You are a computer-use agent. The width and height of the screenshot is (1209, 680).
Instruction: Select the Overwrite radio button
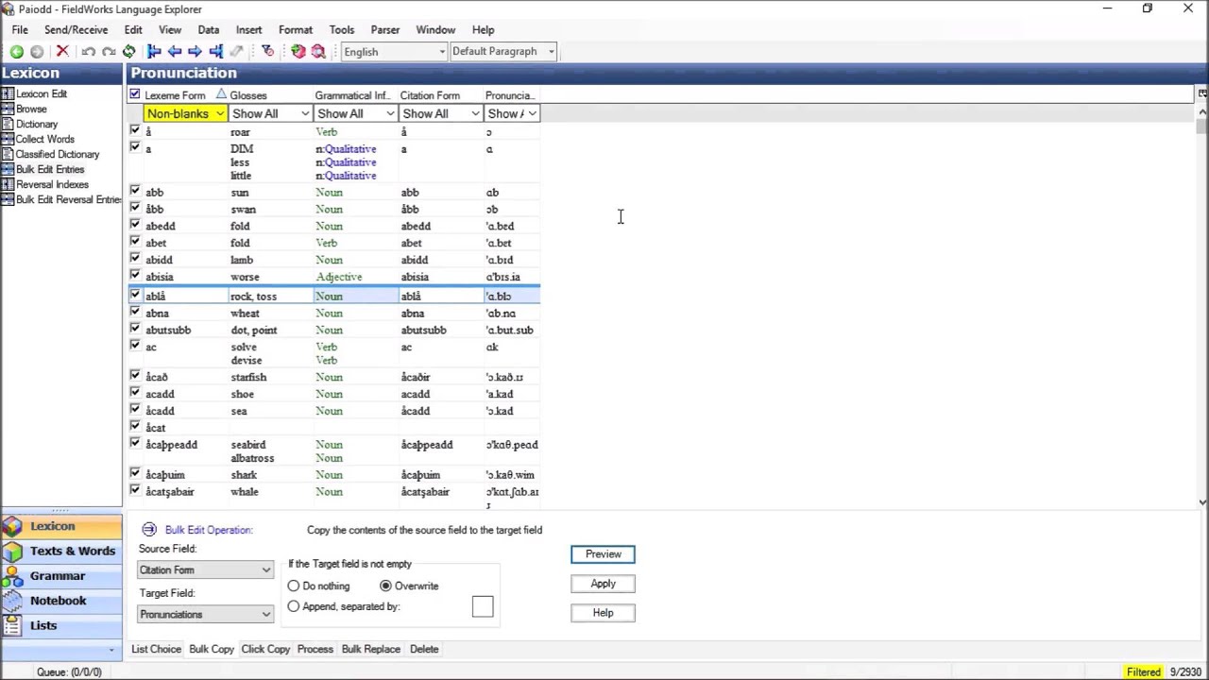[x=385, y=586]
